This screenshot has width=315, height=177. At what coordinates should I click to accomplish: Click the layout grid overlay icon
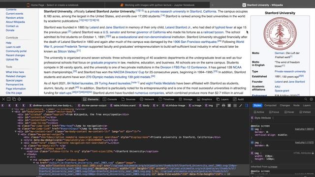(x=235, y=105)
